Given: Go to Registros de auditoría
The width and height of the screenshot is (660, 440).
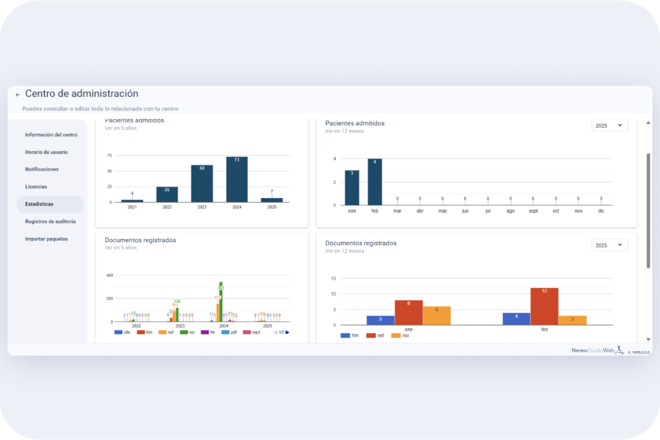Looking at the screenshot, I should (x=49, y=221).
